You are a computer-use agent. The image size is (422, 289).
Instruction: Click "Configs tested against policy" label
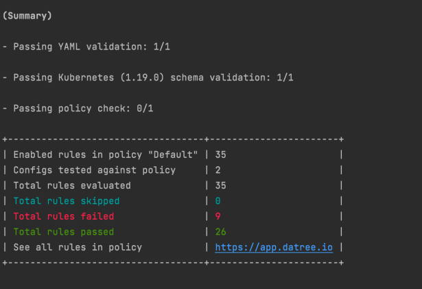point(94,170)
